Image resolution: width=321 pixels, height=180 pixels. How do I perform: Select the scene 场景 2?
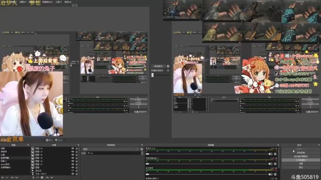[x=15, y=161]
